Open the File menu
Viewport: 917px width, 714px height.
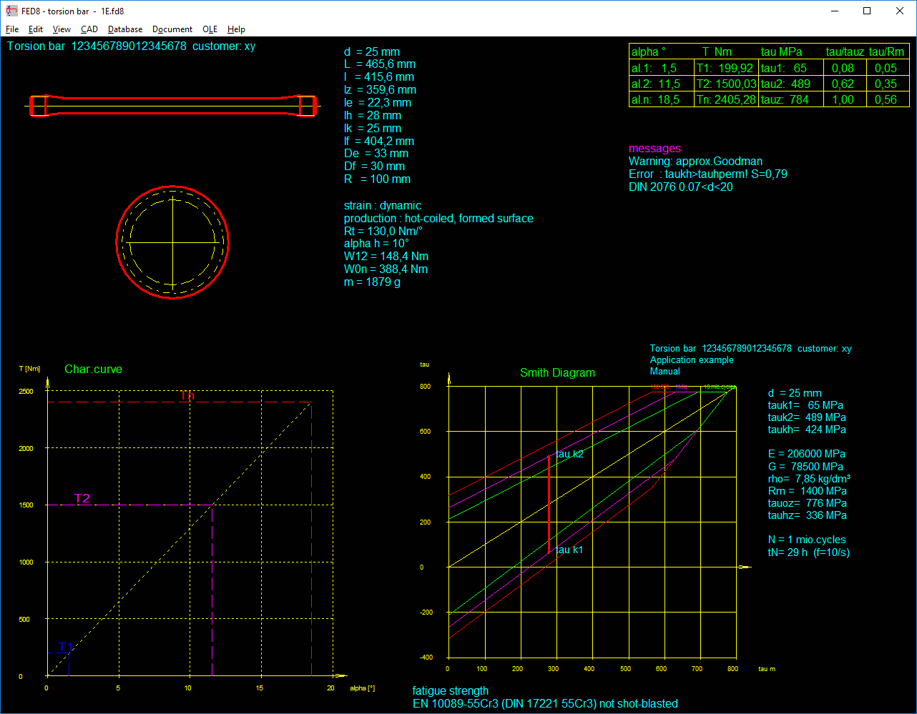click(x=12, y=29)
